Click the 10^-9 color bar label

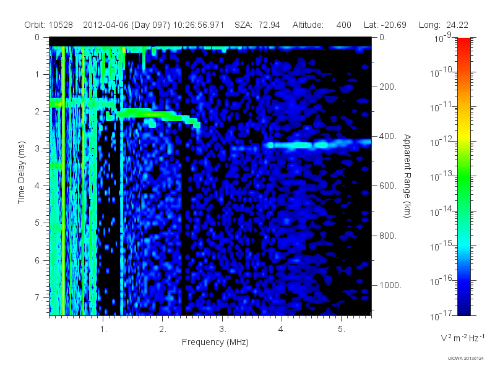pyautogui.click(x=443, y=37)
